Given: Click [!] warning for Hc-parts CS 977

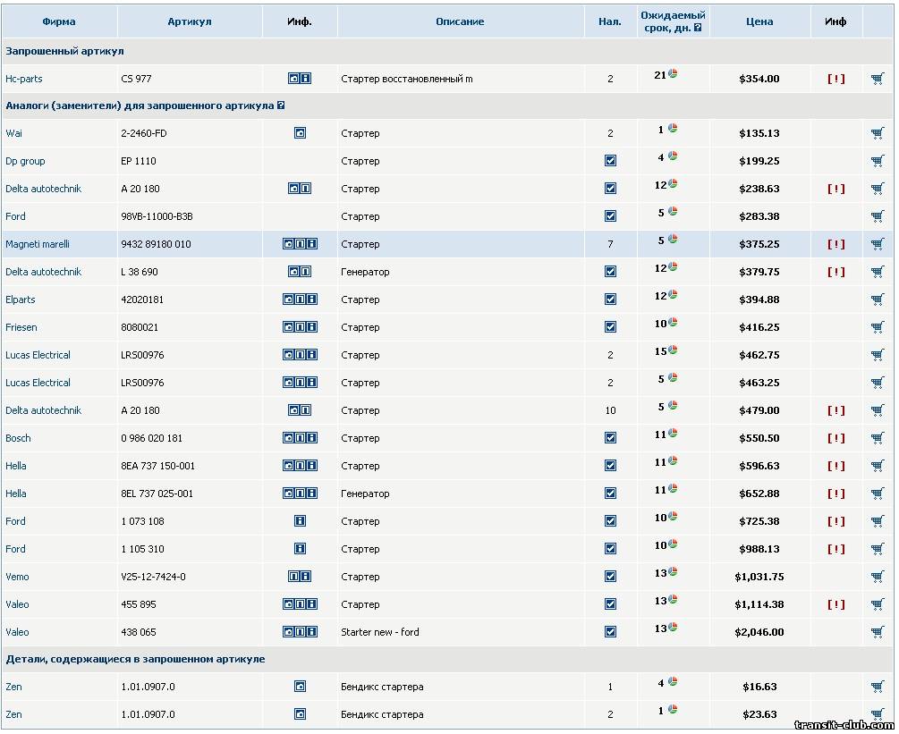Looking at the screenshot, I should point(835,79).
